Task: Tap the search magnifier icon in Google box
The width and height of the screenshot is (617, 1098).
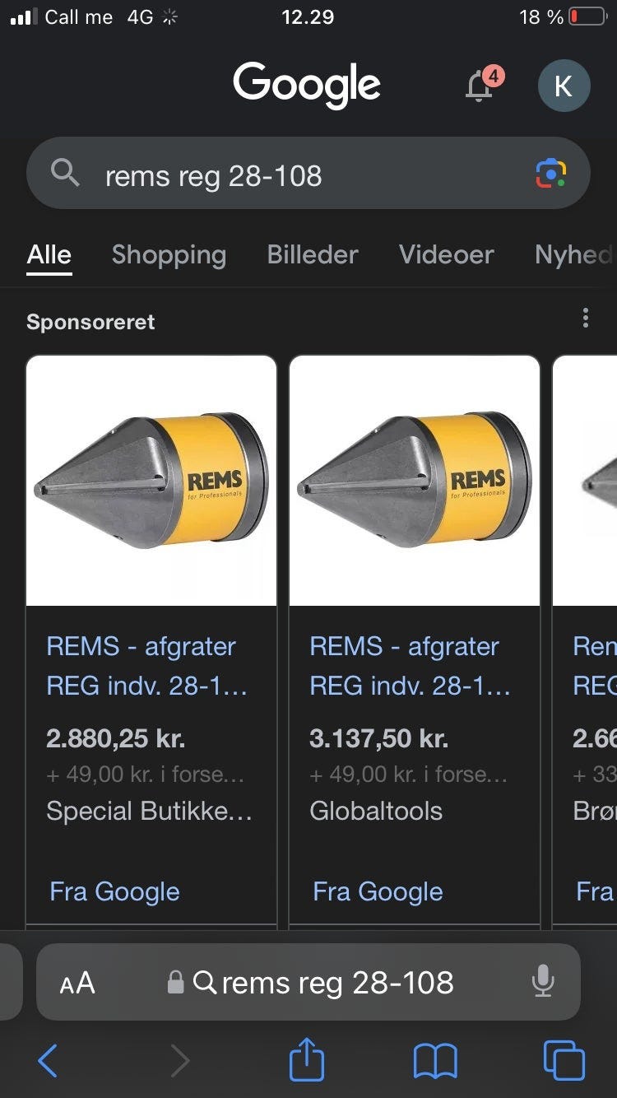Action: [65, 174]
